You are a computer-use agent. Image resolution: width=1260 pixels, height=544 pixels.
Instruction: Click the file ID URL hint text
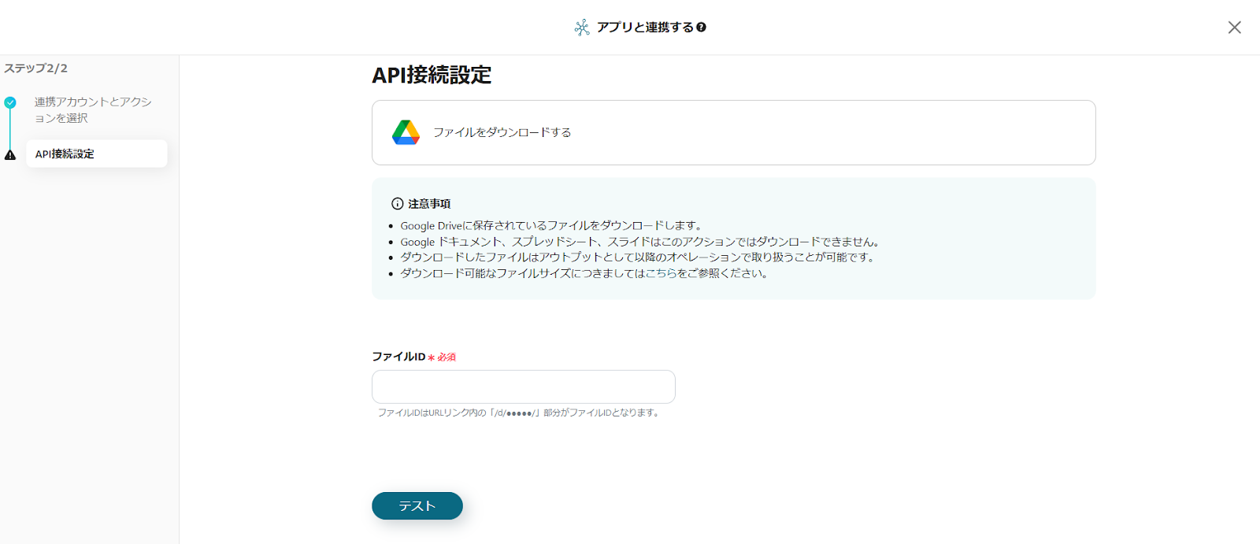[518, 413]
